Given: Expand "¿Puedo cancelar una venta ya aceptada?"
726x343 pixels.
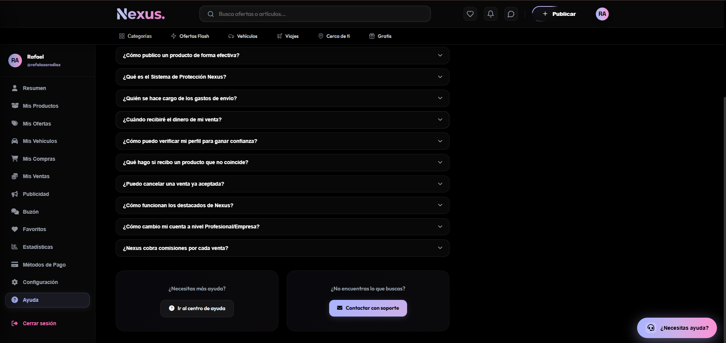Looking at the screenshot, I should tap(282, 184).
